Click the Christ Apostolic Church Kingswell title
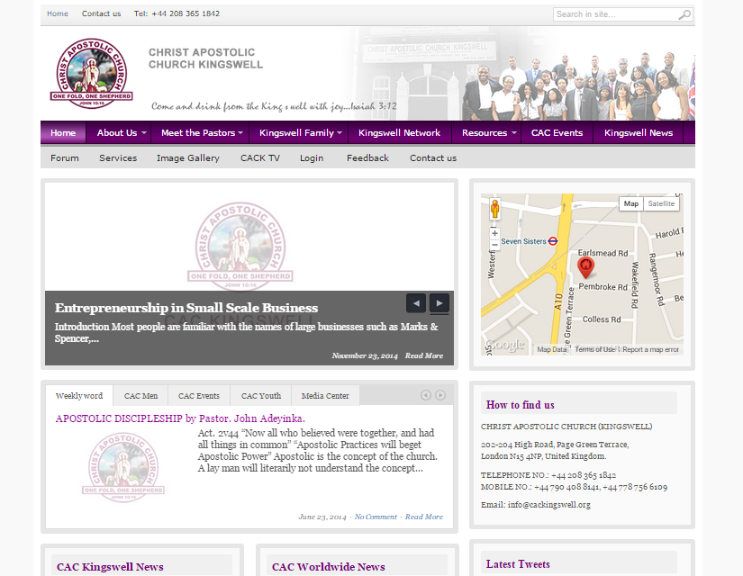This screenshot has height=576, width=743. (x=205, y=58)
